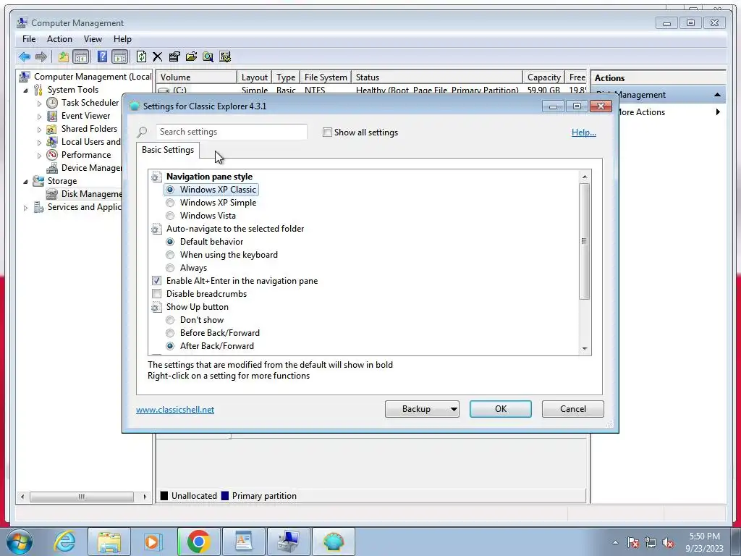The height and width of the screenshot is (556, 741).
Task: Click the Refresh toolbar icon
Action: click(x=141, y=57)
